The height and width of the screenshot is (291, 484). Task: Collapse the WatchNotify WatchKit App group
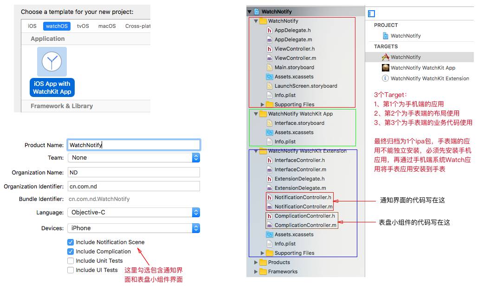point(256,114)
